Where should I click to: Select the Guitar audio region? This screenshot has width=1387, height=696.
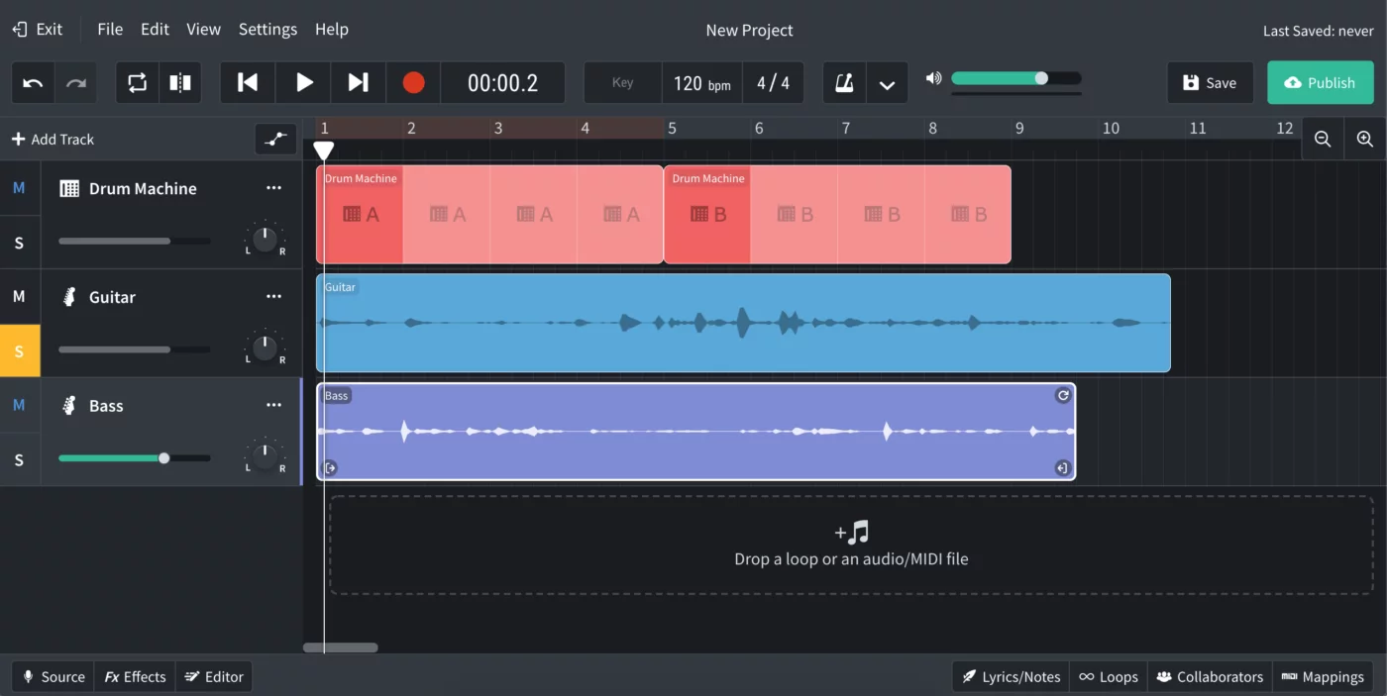[x=743, y=323]
